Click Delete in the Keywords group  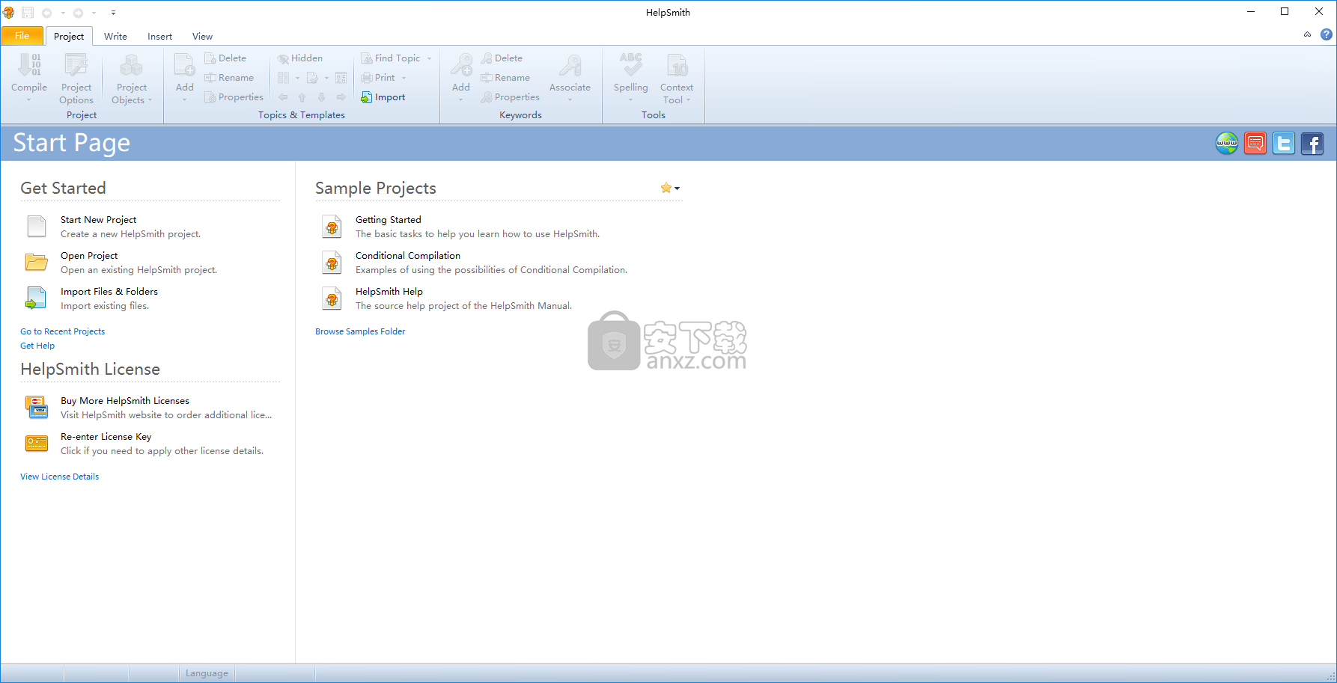pos(502,58)
